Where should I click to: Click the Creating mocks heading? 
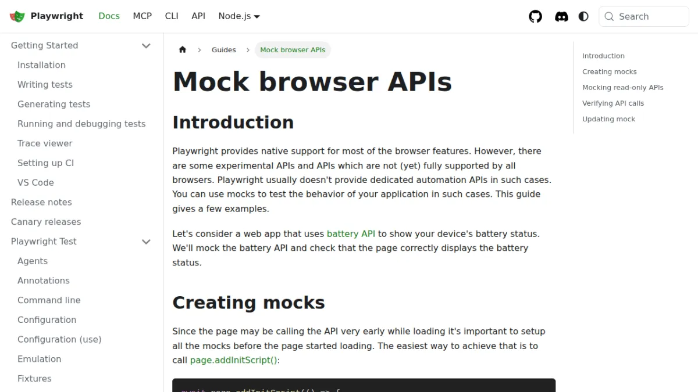click(x=248, y=303)
